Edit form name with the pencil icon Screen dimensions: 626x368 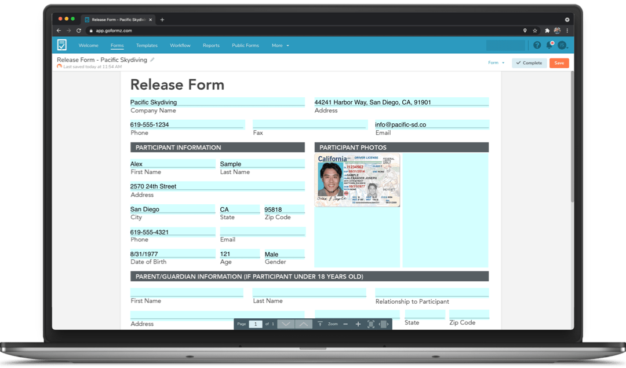[152, 60]
